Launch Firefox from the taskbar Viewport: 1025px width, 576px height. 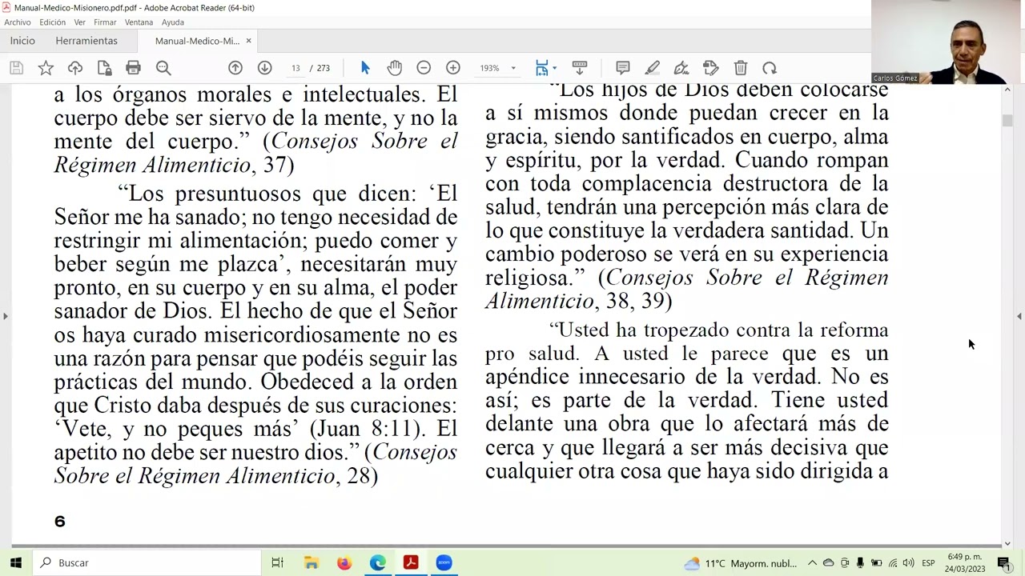[x=344, y=563]
